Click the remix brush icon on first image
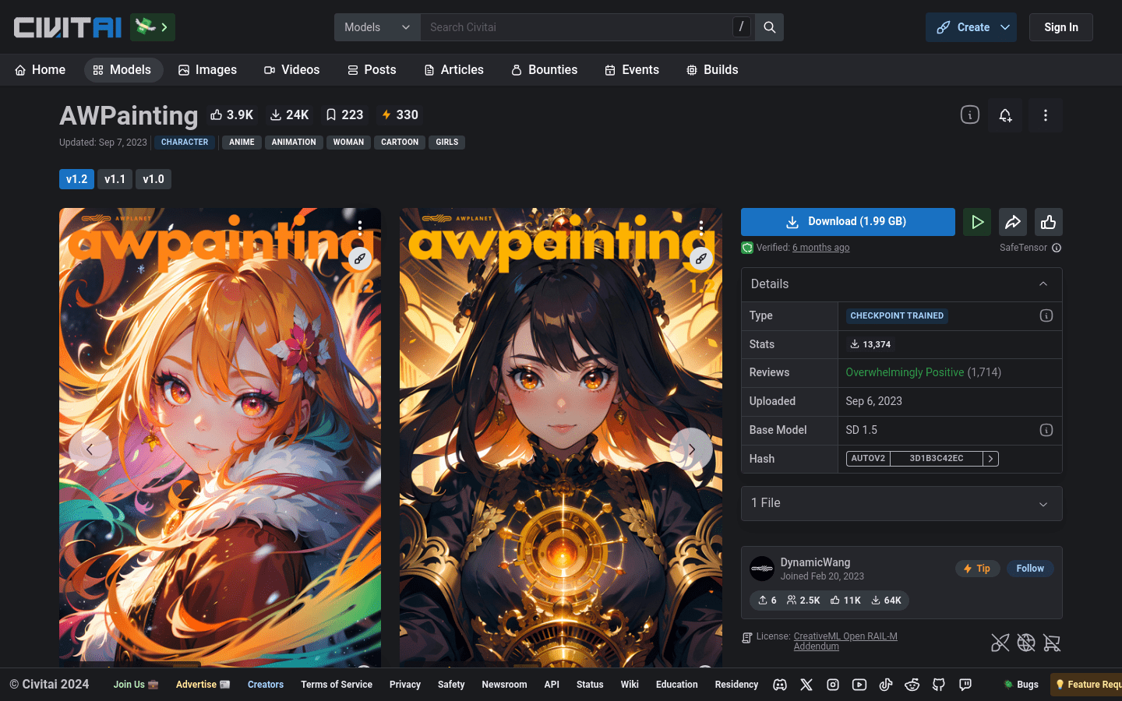The width and height of the screenshot is (1122, 701). (x=360, y=259)
